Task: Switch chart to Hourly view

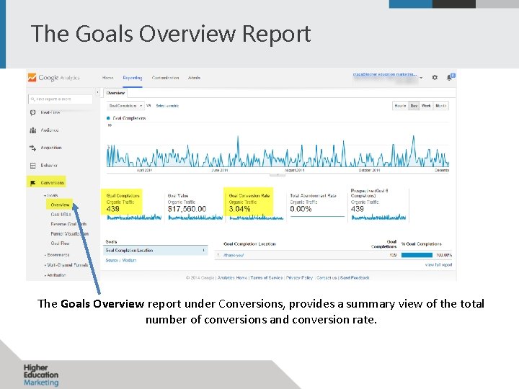Action: 400,106
